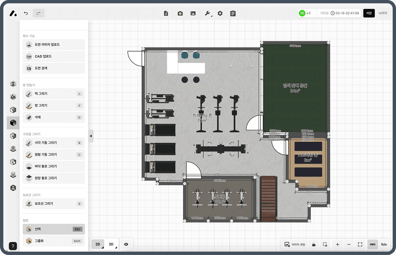Open the wrench tools dropdown
Viewport: 396px width, 255px height.
point(208,13)
